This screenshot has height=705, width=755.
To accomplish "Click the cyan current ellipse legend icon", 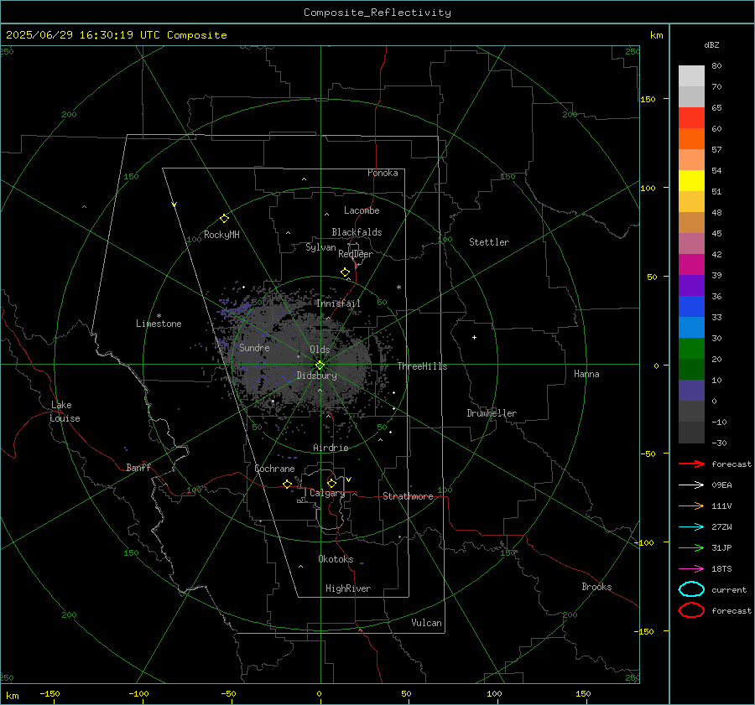I will (691, 589).
